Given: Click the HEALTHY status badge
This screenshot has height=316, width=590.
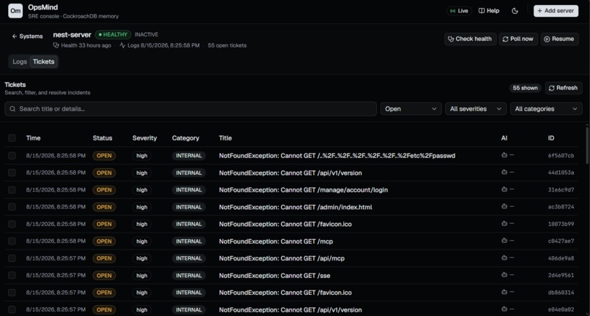Looking at the screenshot, I should (113, 34).
